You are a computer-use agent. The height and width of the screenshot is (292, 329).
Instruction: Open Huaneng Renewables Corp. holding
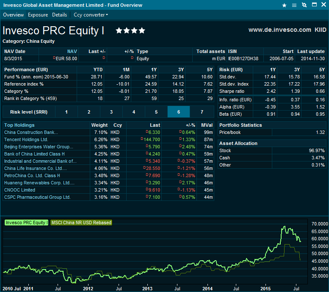(39, 183)
